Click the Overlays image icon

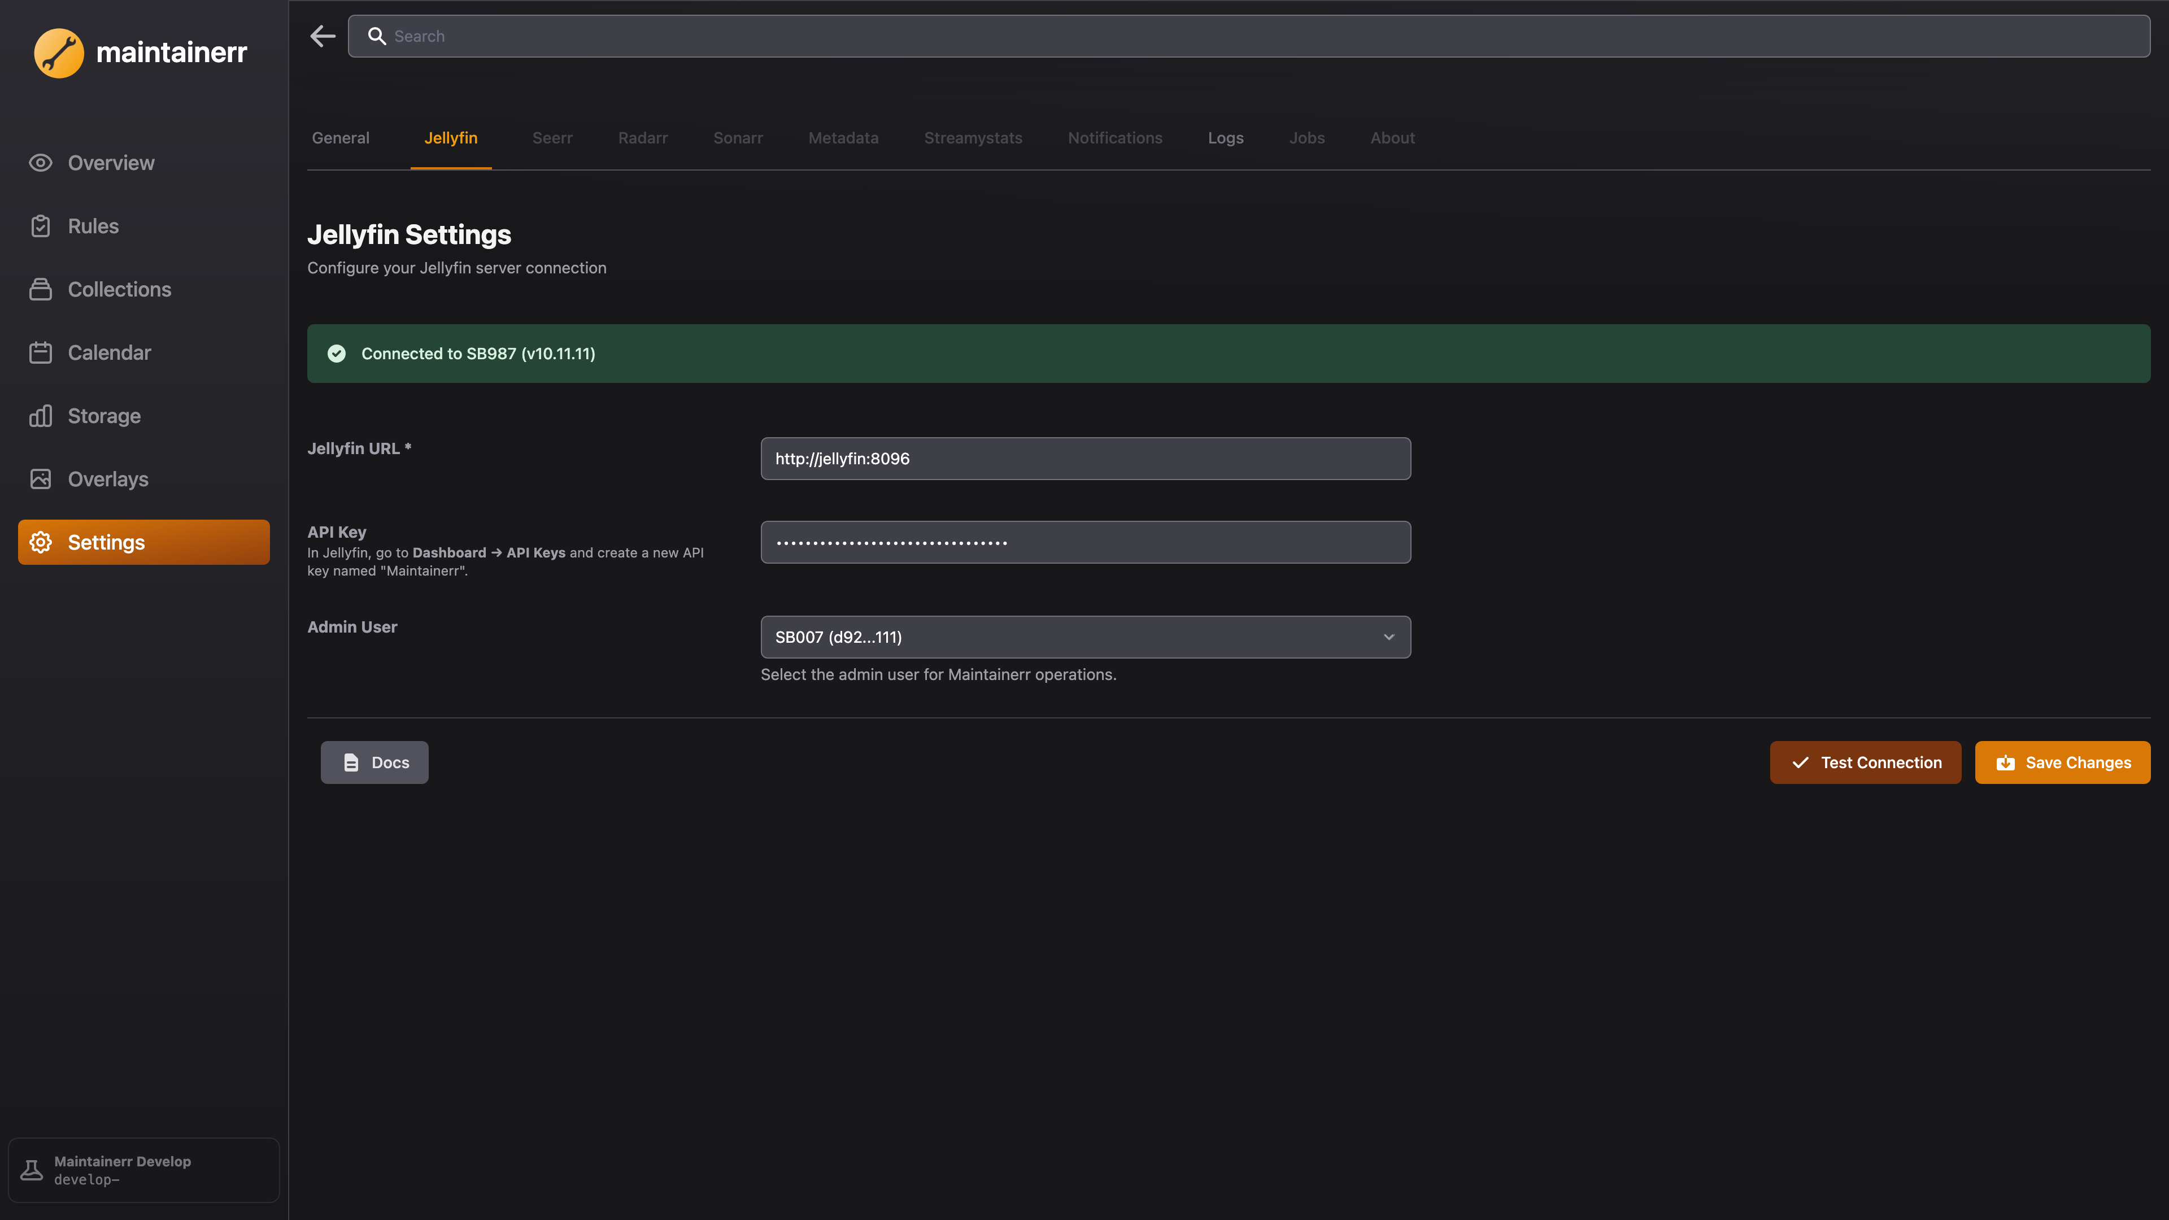(41, 478)
